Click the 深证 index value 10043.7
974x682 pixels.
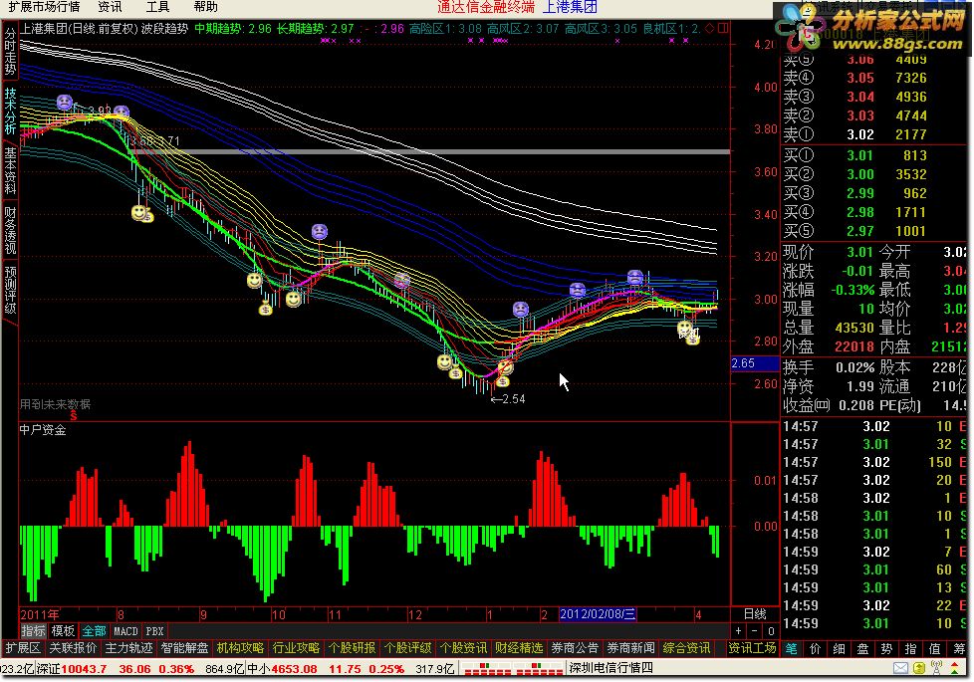coord(84,669)
